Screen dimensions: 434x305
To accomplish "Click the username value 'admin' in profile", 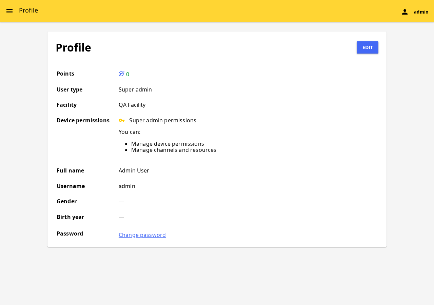I will click(127, 186).
